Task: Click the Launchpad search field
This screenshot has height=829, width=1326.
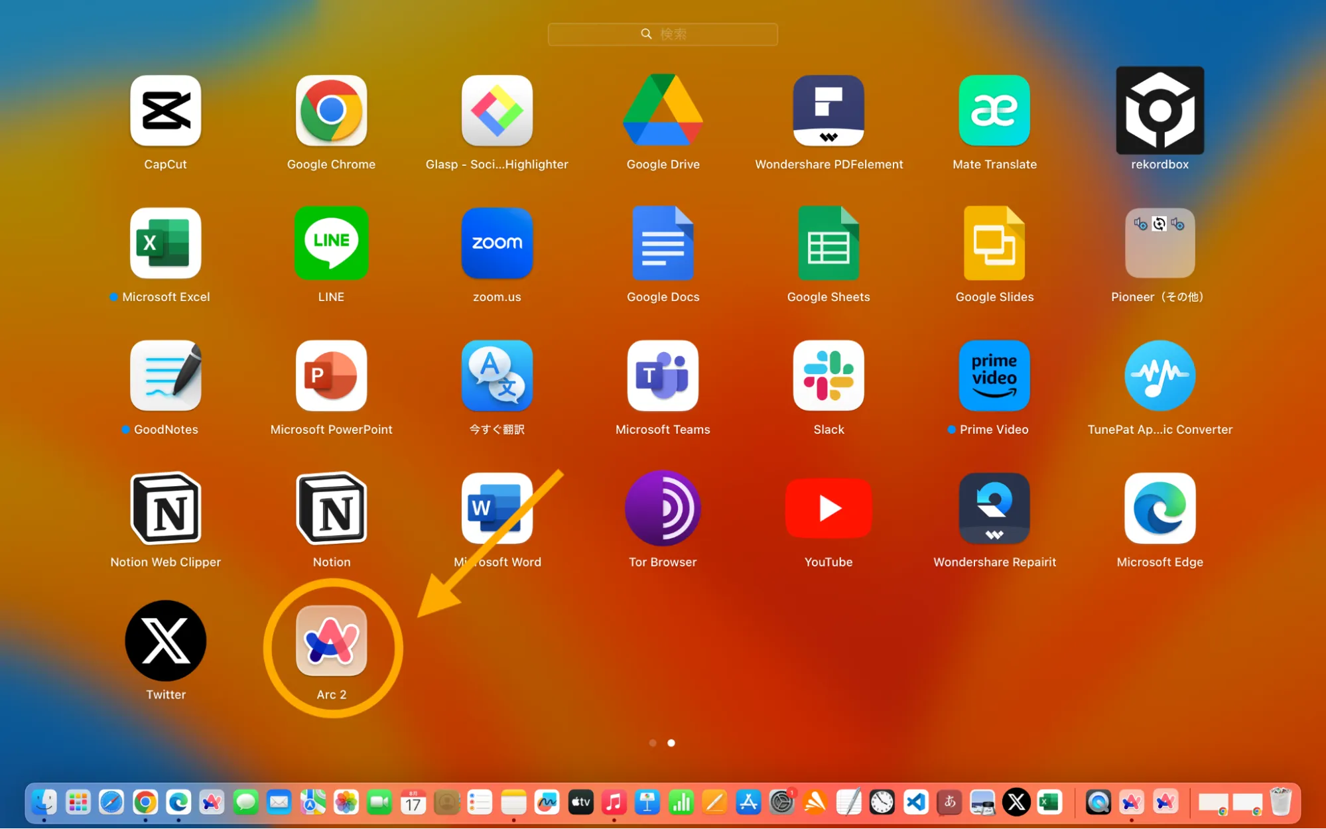Action: (663, 34)
